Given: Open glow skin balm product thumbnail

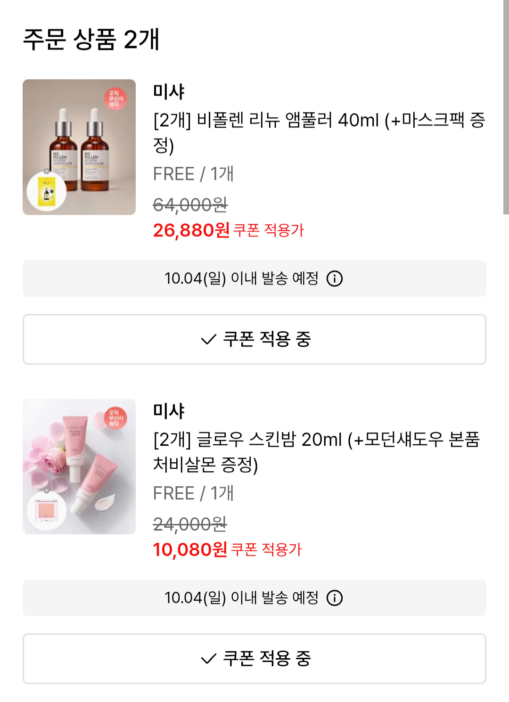Looking at the screenshot, I should point(79,466).
